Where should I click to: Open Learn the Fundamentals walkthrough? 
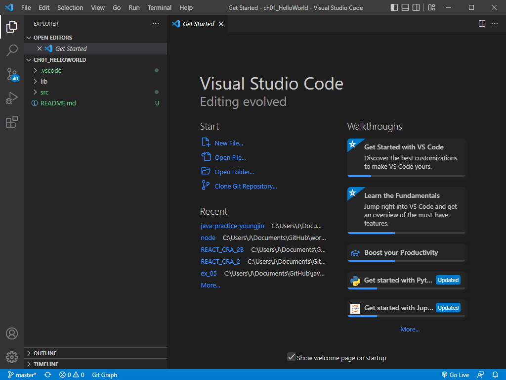407,210
